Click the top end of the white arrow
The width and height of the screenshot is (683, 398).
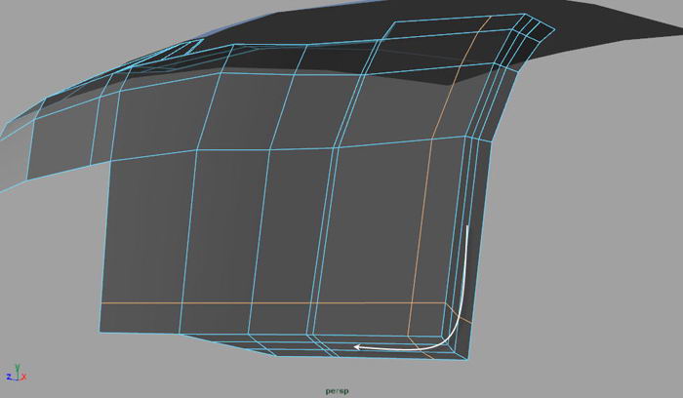click(467, 228)
